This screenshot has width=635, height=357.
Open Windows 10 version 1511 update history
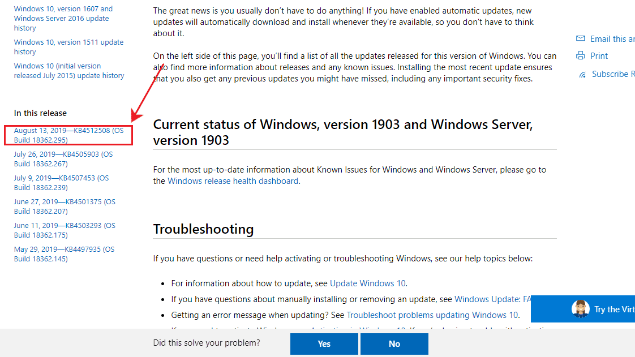(x=68, y=47)
